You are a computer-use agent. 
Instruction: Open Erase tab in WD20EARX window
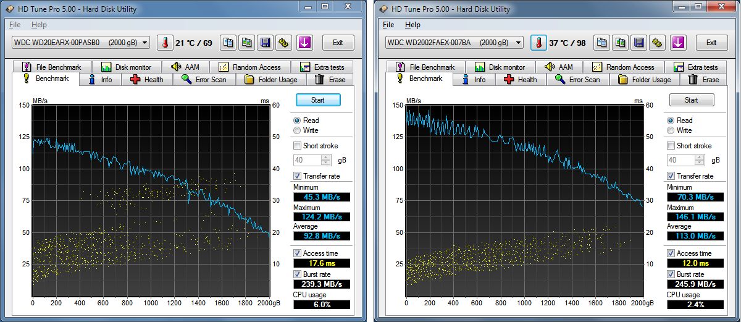330,80
